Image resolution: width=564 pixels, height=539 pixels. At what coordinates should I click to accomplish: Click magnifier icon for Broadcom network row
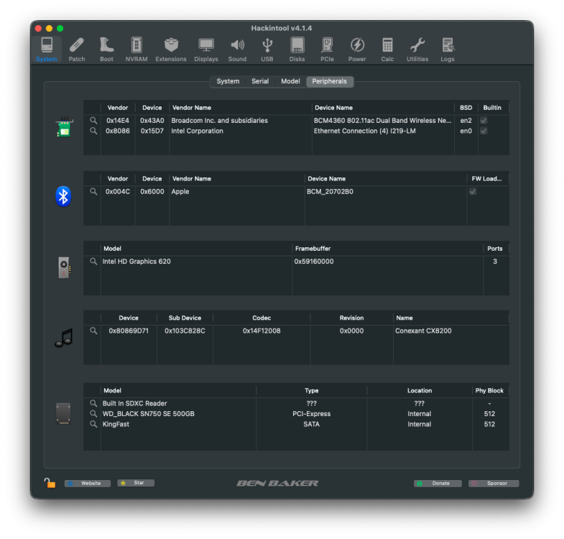[x=93, y=120]
